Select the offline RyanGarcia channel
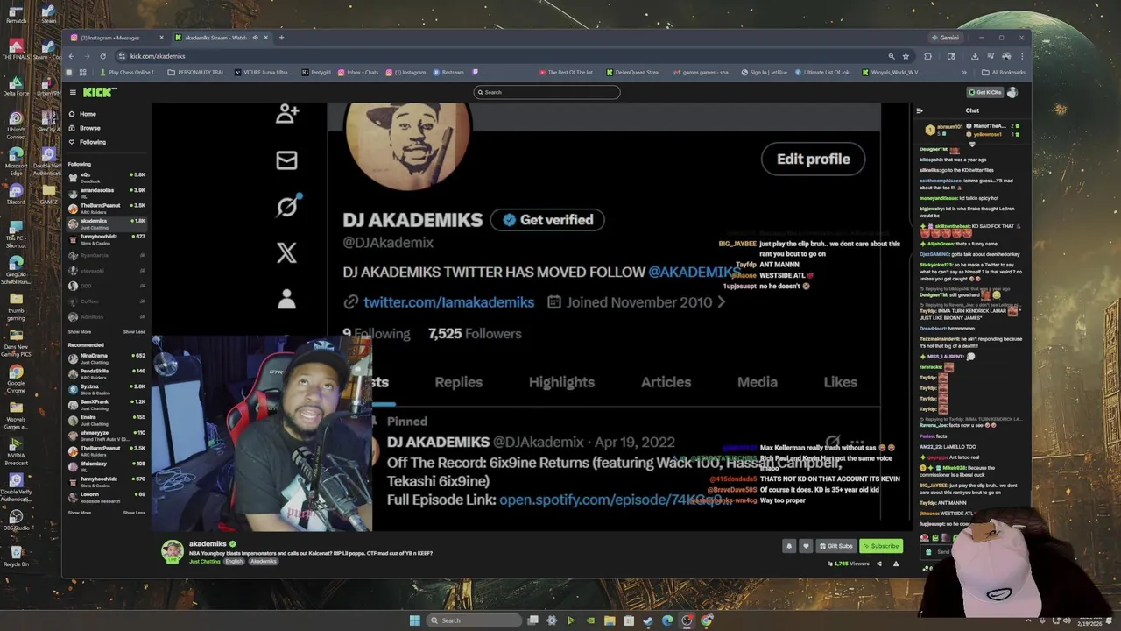This screenshot has width=1121, height=631. pos(106,255)
